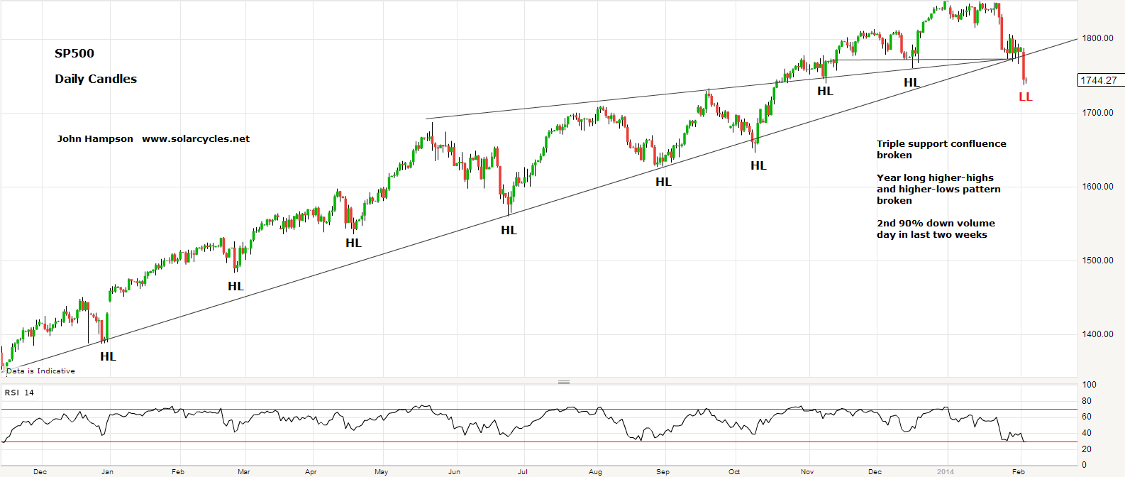This screenshot has height=477, width=1125.
Task: Click the Jun label on time axis
Action: [454, 471]
